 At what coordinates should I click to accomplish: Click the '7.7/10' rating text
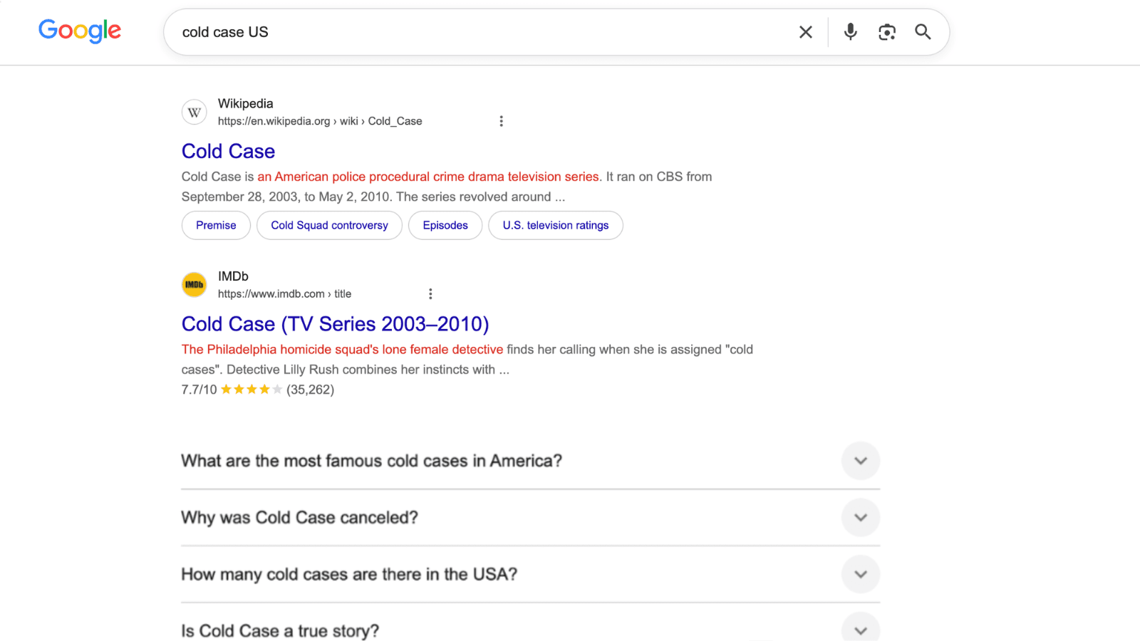199,390
